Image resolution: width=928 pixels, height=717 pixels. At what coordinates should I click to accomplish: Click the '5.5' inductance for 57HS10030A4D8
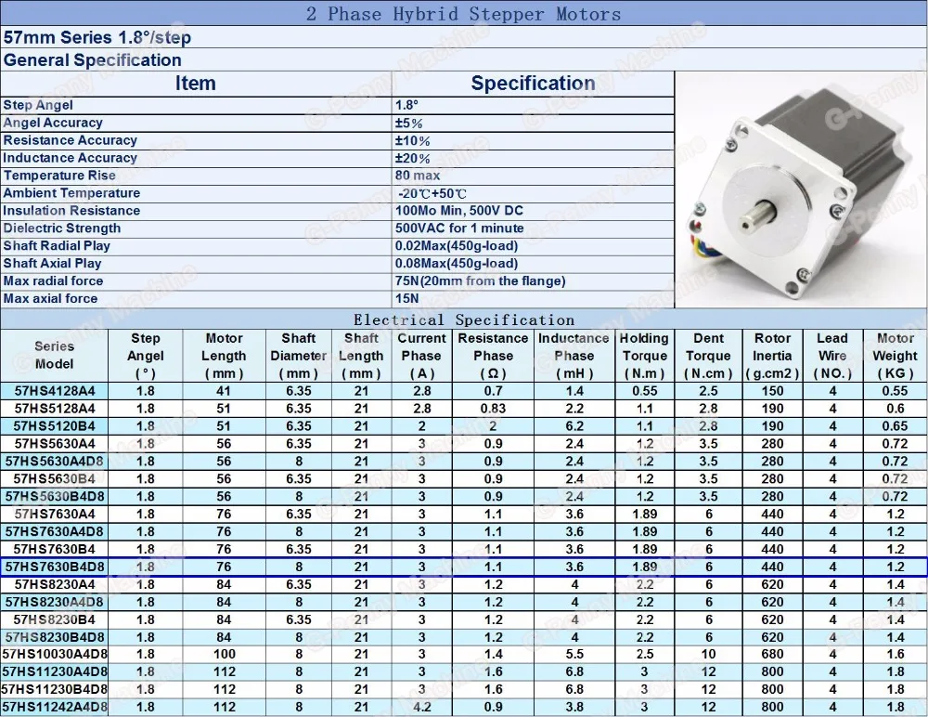click(x=574, y=654)
